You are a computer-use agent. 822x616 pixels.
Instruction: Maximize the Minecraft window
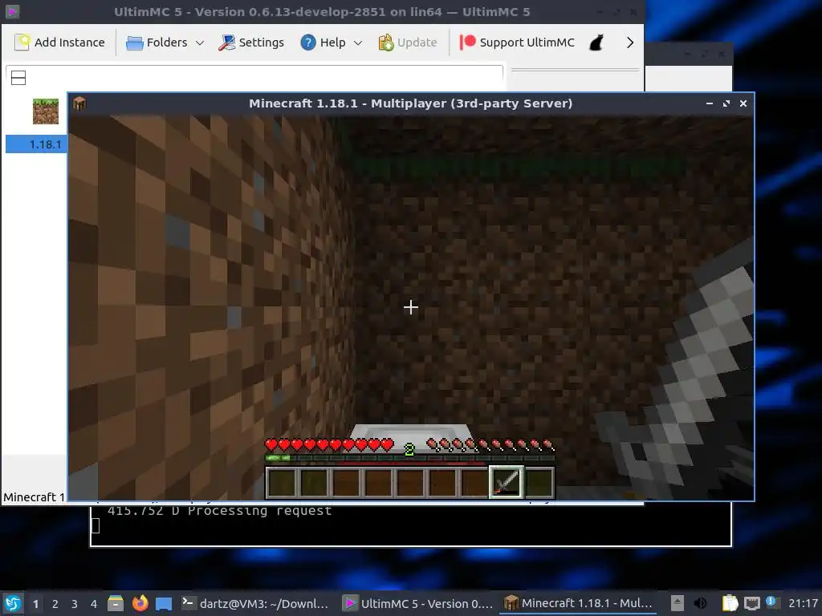coord(726,103)
